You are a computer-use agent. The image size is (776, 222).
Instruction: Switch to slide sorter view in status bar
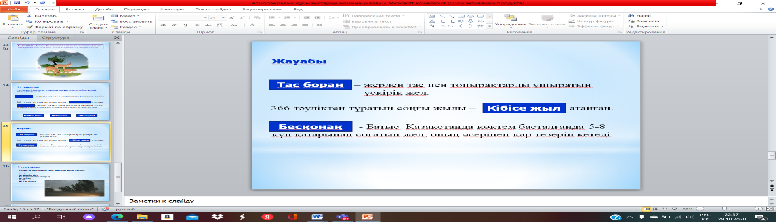pyautogui.click(x=656, y=209)
